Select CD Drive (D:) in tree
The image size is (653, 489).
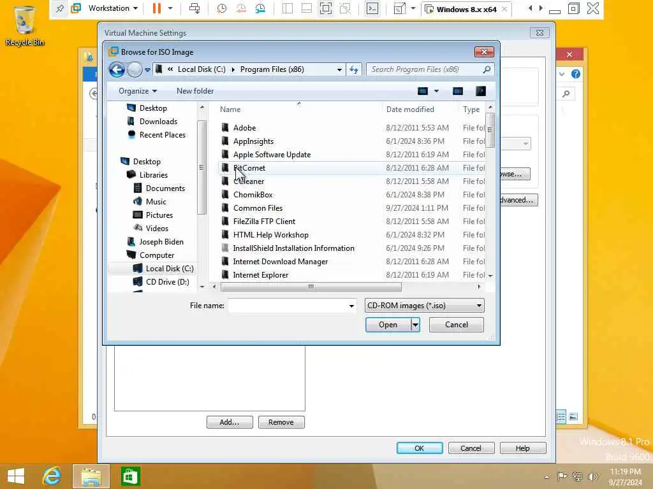pyautogui.click(x=167, y=282)
